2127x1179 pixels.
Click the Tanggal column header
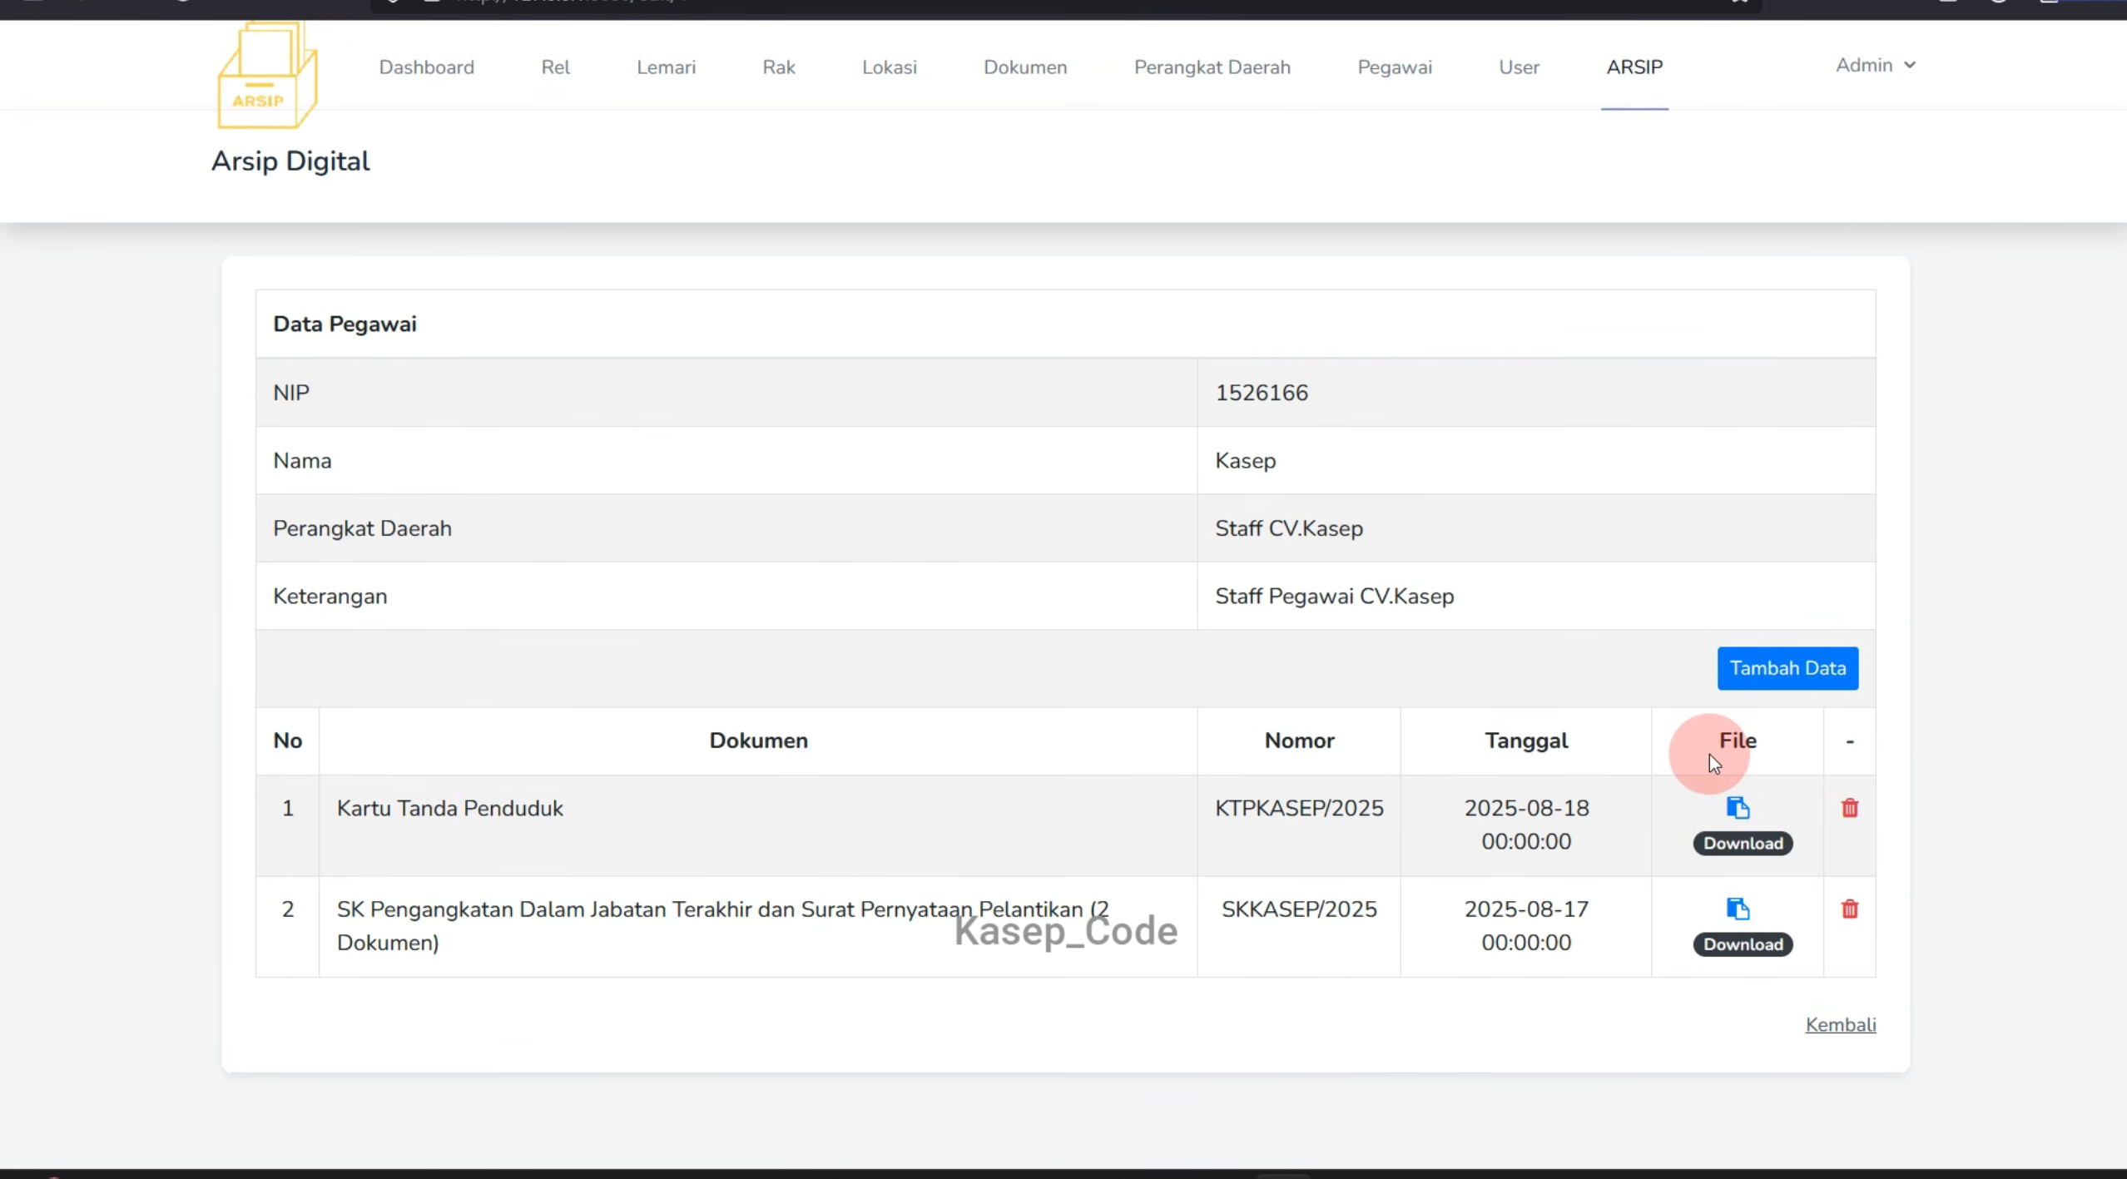(x=1526, y=741)
